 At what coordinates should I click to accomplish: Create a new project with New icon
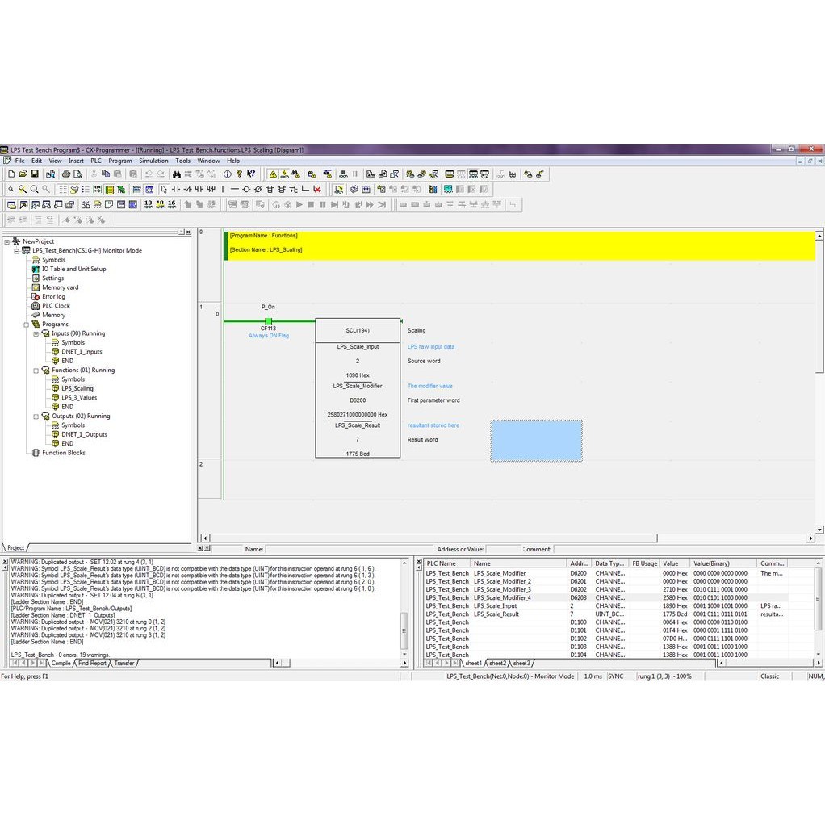coord(11,174)
